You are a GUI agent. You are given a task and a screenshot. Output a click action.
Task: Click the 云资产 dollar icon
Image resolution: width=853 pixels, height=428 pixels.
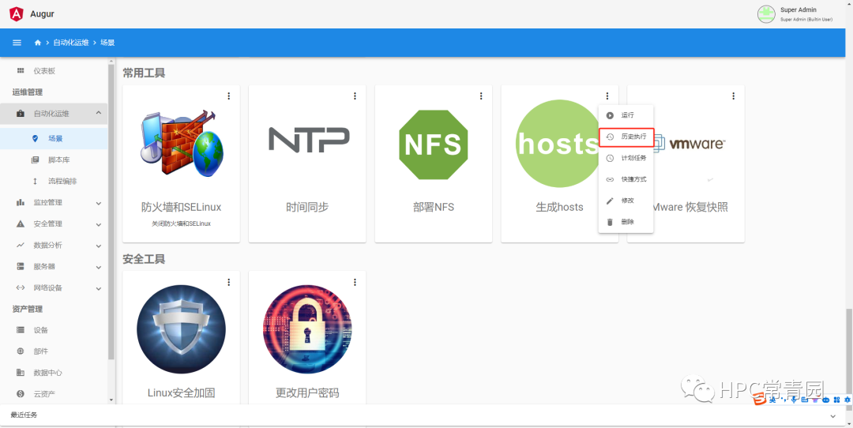pyautogui.click(x=21, y=394)
